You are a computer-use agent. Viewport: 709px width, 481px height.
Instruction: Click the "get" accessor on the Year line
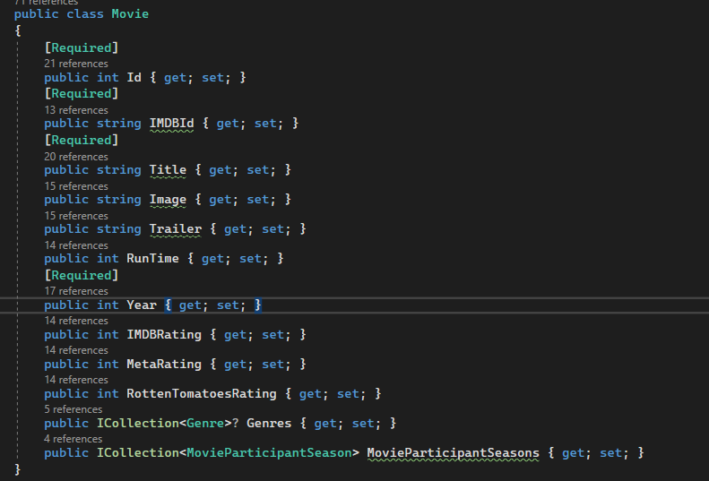[190, 305]
